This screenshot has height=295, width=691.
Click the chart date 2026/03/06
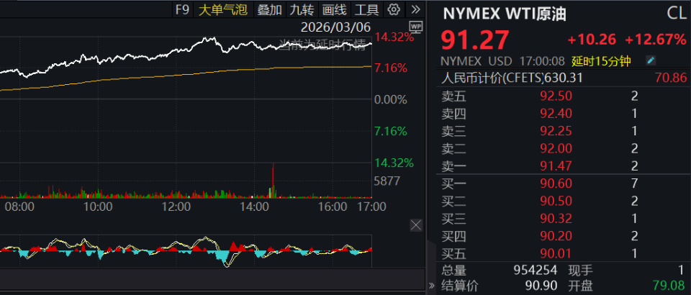coord(336,27)
